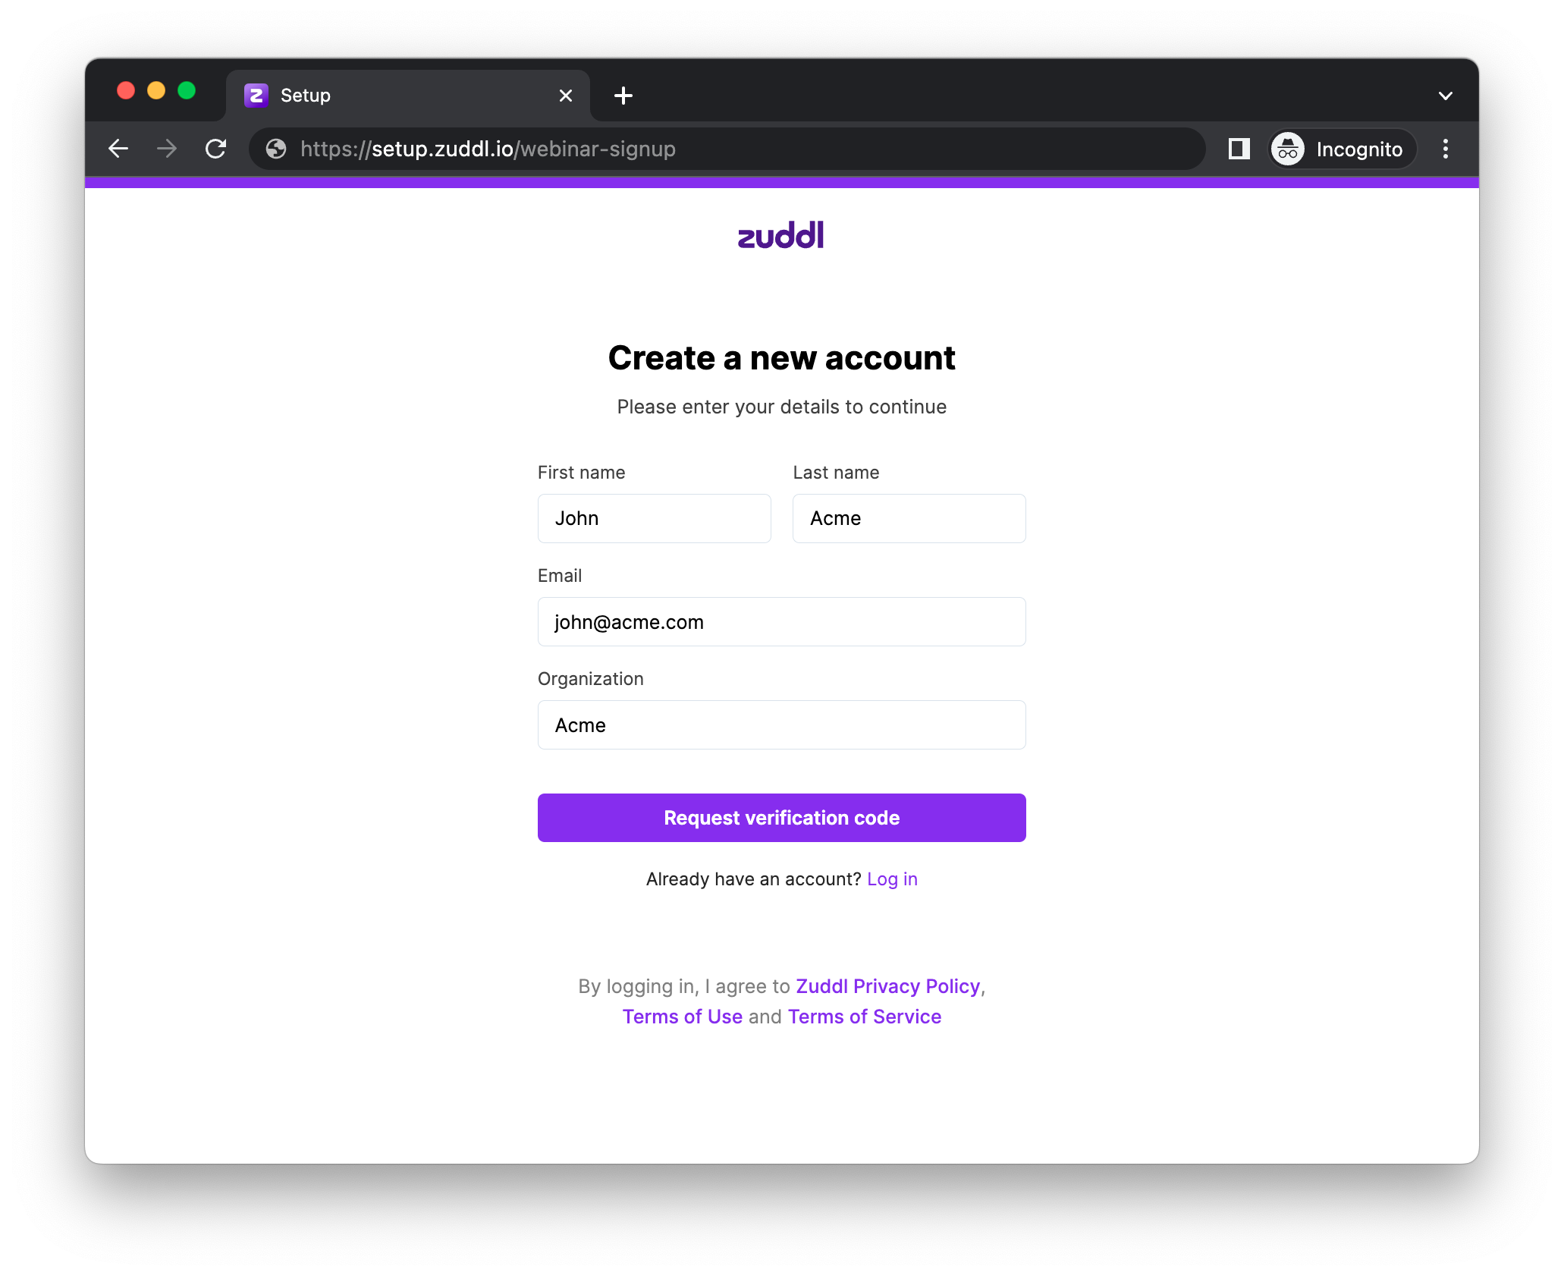
Task: Open the Log in link
Action: [892, 879]
